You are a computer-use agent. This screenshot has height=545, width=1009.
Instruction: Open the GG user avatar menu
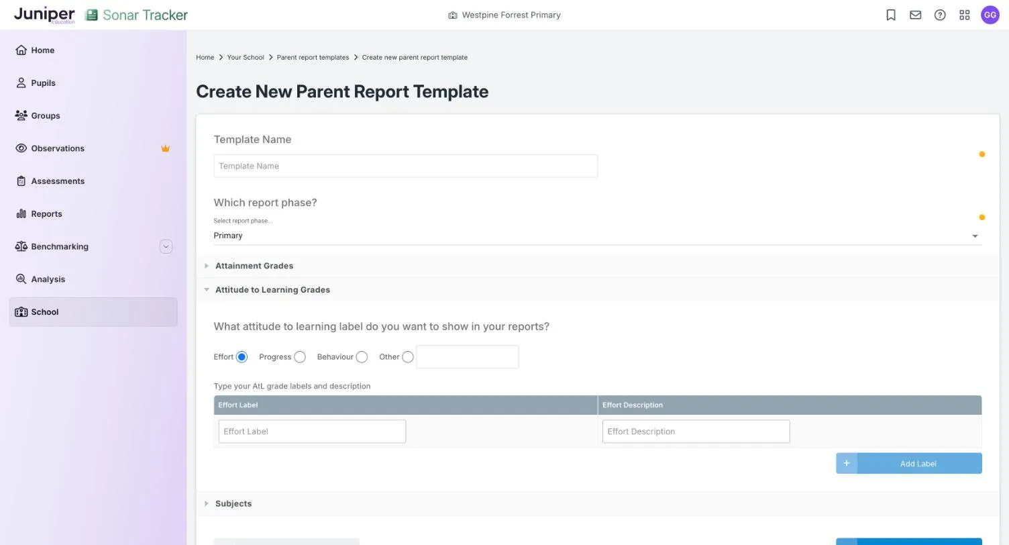[x=990, y=15]
